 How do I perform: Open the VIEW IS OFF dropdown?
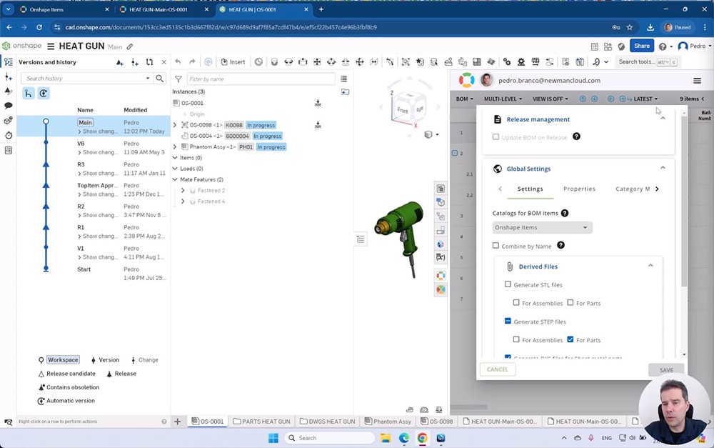[x=550, y=99]
